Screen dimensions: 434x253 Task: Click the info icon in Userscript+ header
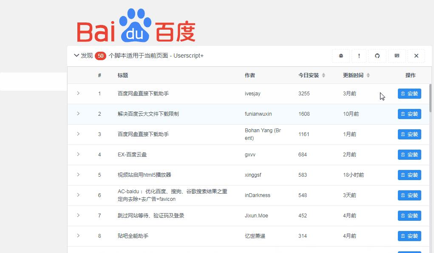[359, 56]
